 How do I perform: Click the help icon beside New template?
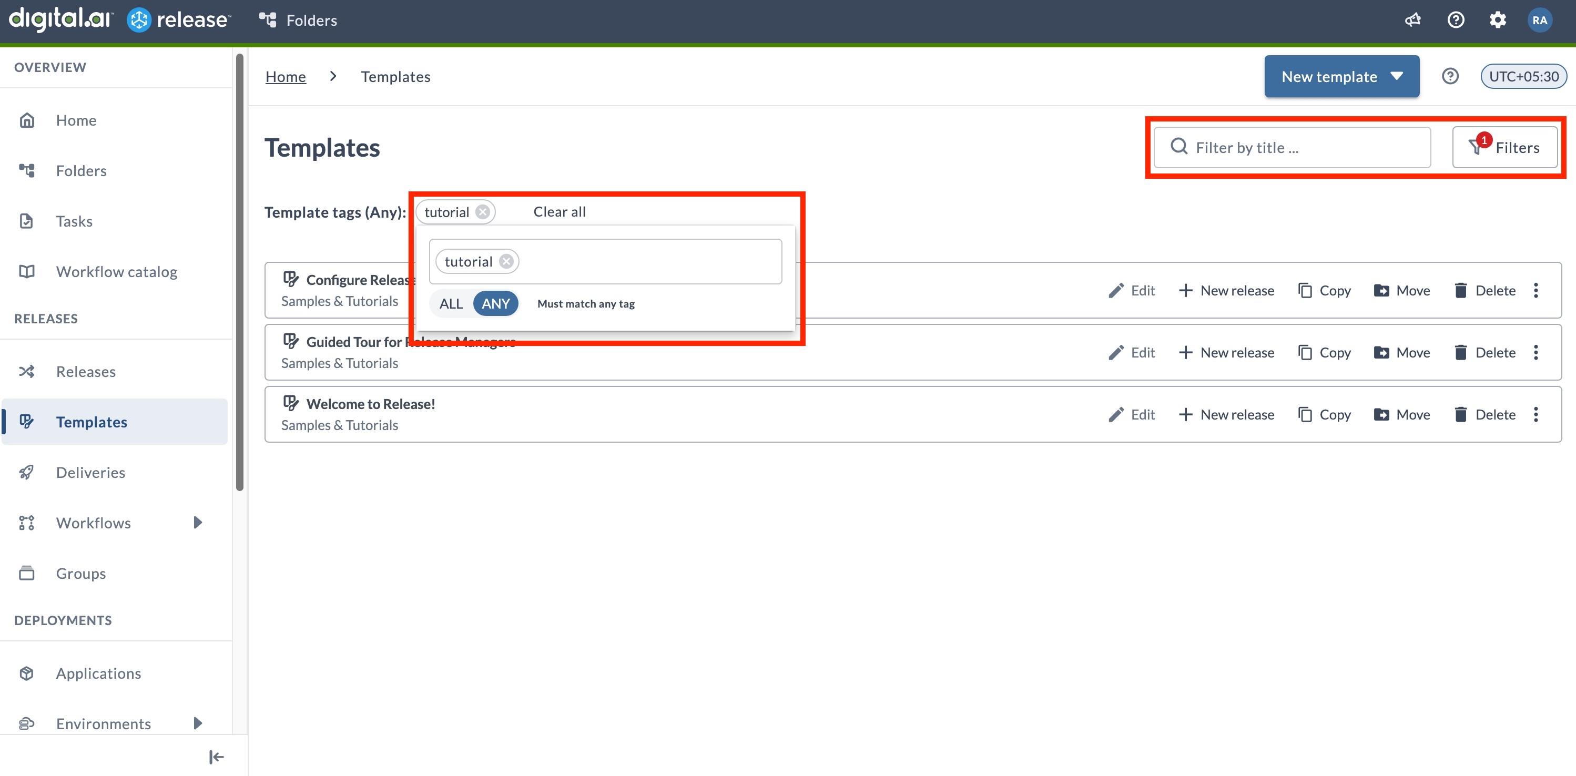point(1450,76)
